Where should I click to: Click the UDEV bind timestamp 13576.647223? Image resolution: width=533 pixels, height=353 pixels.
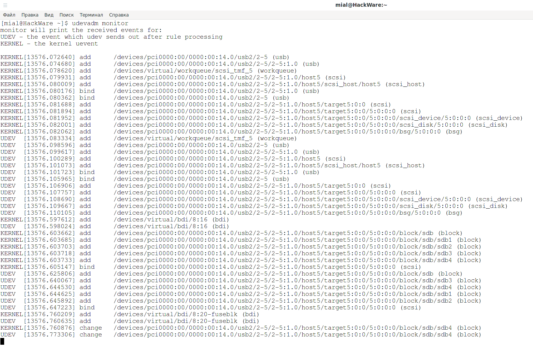(x=49, y=308)
